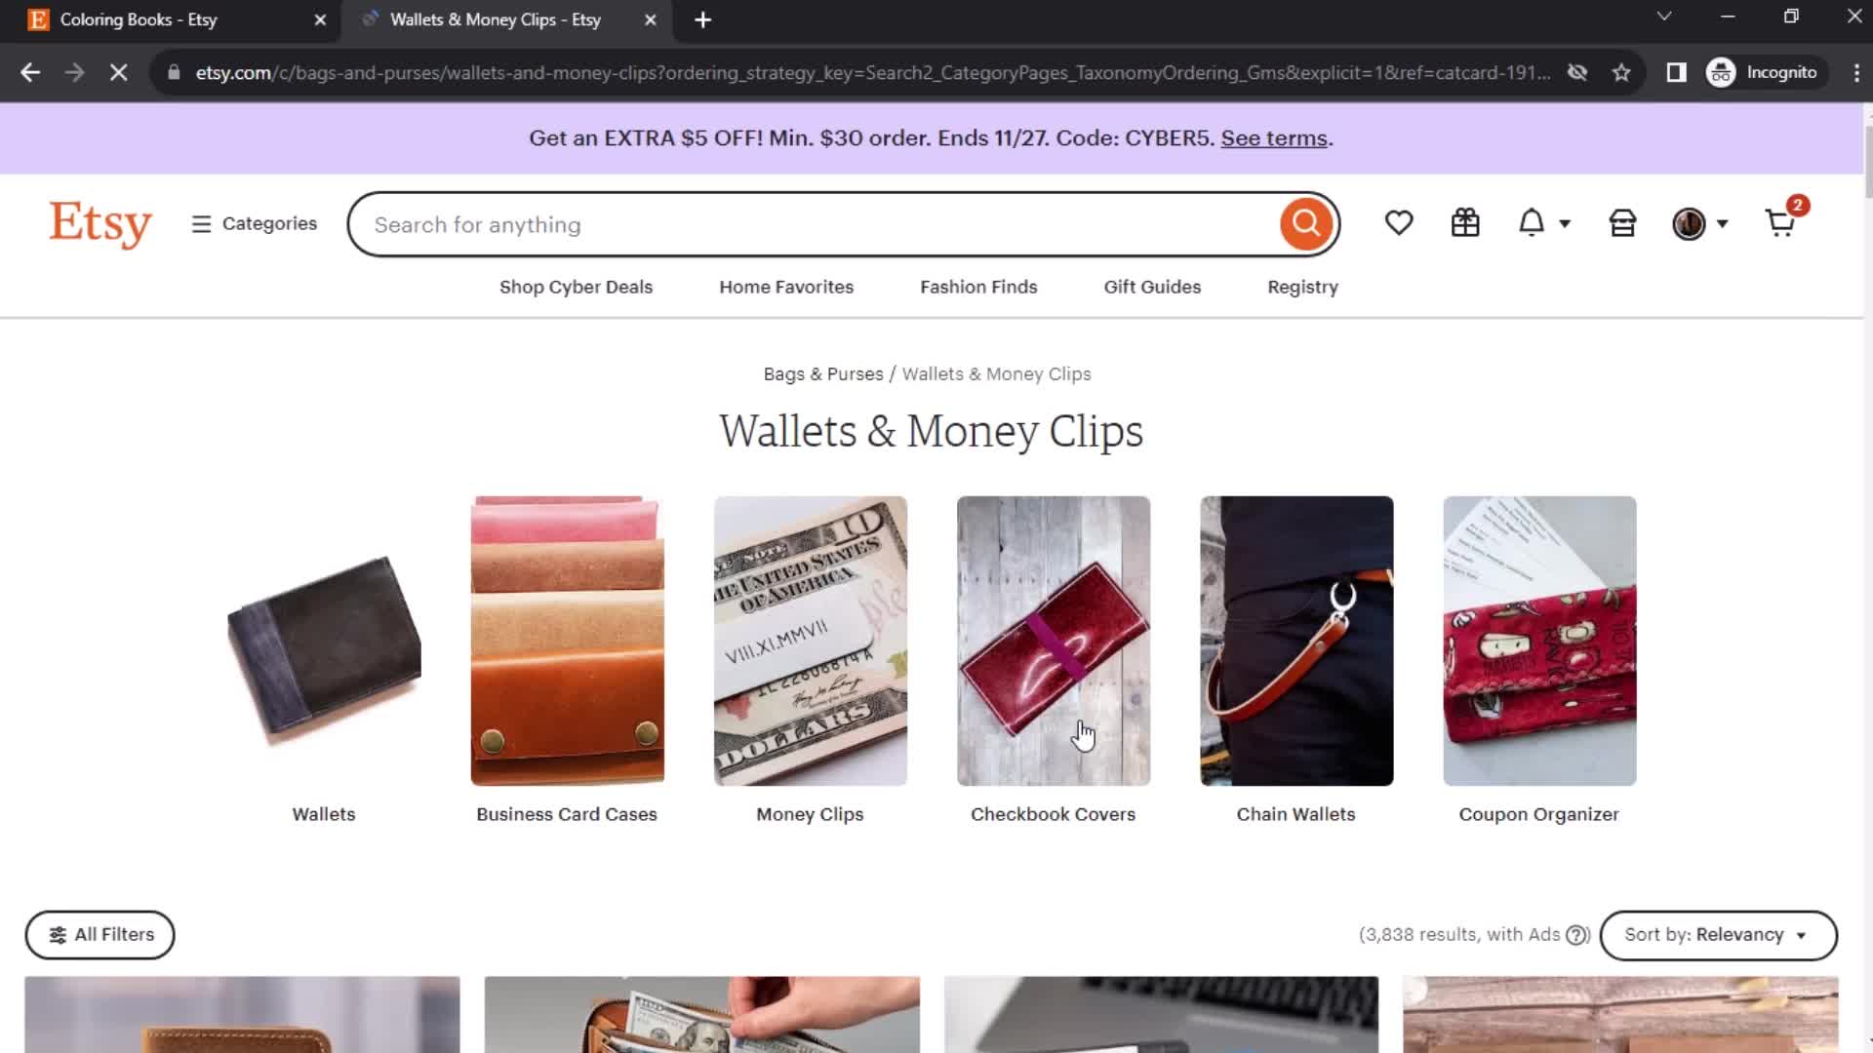Click the shopping cart icon
The image size is (1873, 1053).
point(1780,222)
